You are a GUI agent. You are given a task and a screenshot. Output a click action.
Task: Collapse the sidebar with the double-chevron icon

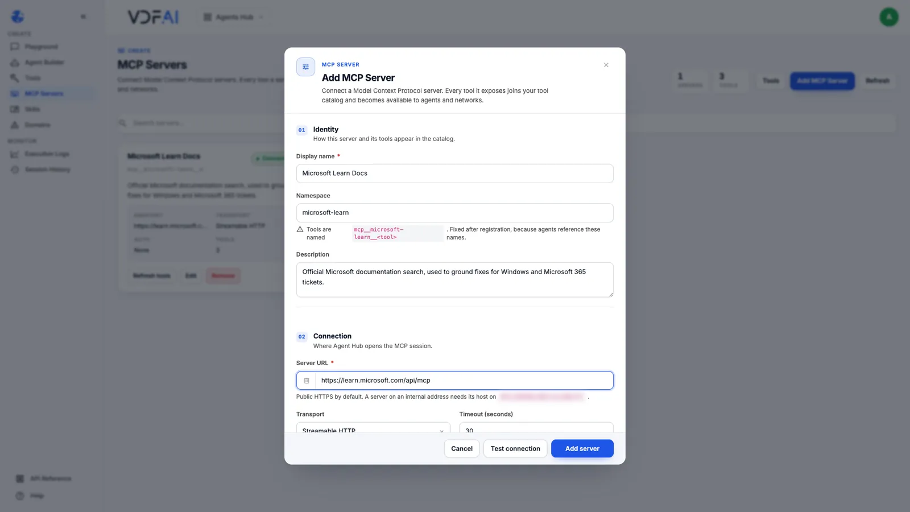click(x=83, y=16)
